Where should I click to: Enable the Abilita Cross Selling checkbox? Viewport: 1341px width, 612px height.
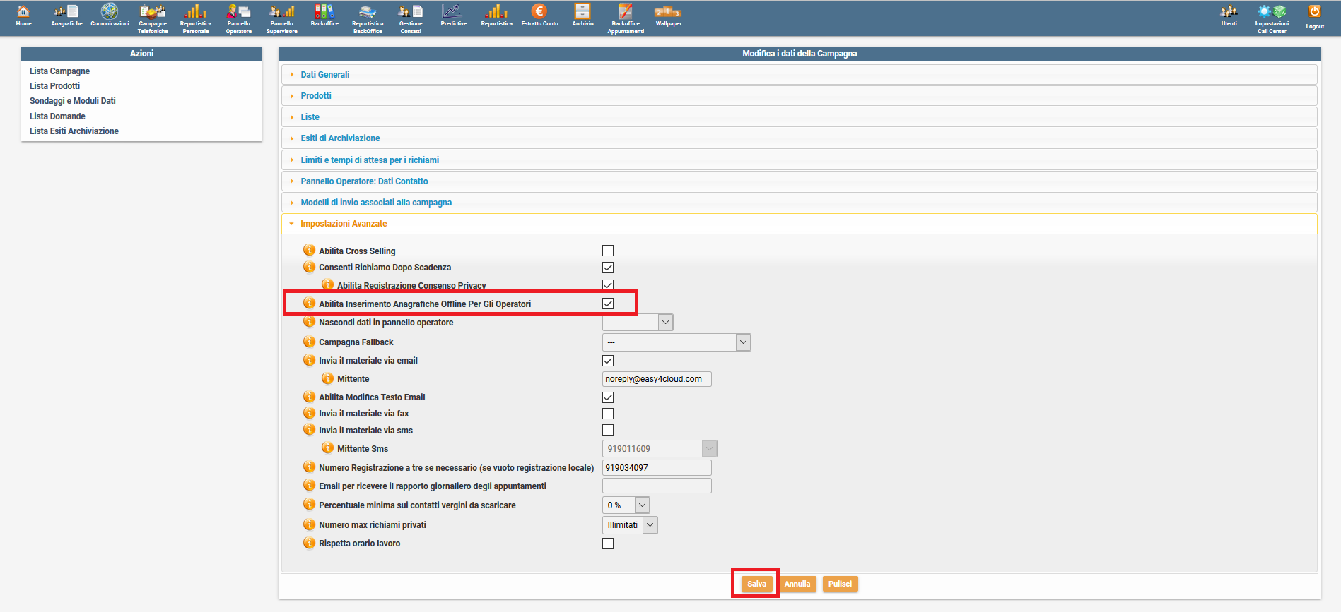tap(608, 251)
